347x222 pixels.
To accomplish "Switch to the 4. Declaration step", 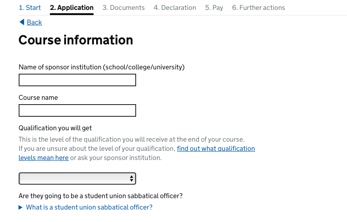I will [175, 8].
